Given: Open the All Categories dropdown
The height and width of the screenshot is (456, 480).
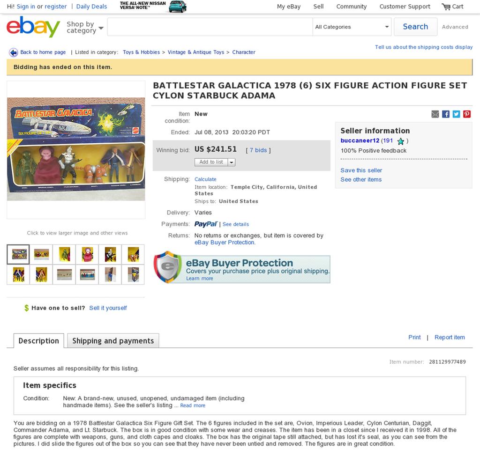Looking at the screenshot, I should (352, 27).
